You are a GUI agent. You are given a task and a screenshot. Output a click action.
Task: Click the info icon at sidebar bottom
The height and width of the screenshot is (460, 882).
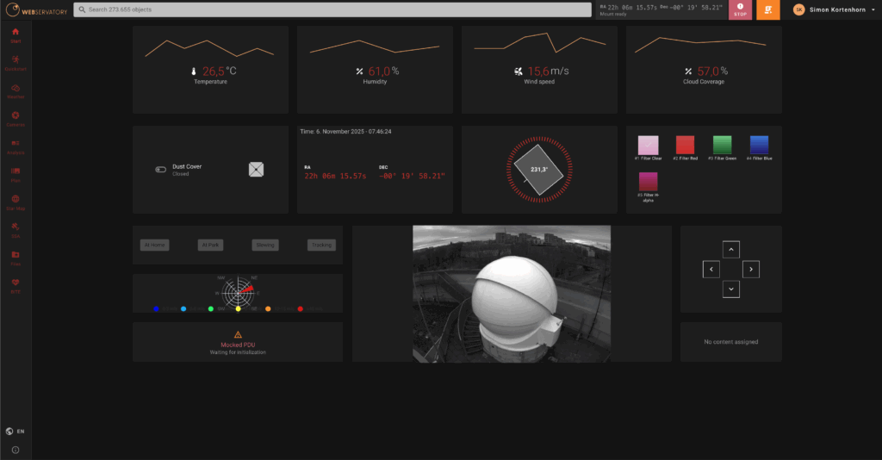coord(15,450)
